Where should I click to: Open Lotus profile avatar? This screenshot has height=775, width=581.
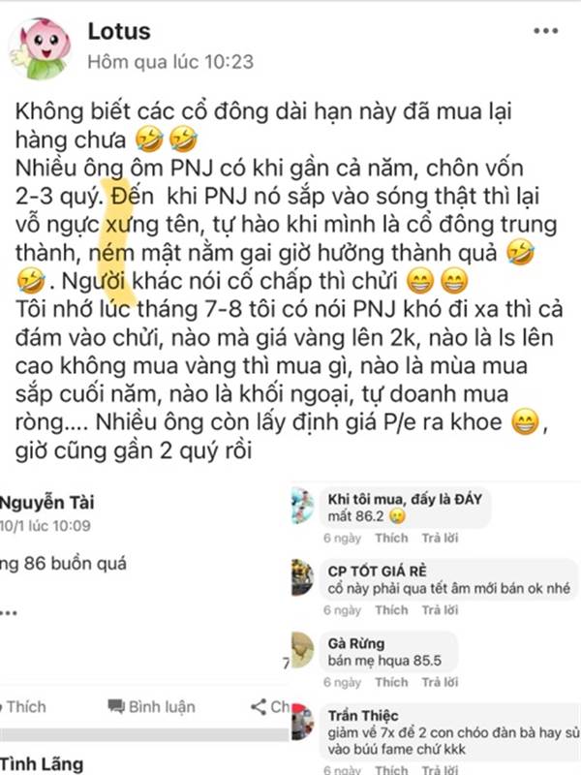click(41, 47)
